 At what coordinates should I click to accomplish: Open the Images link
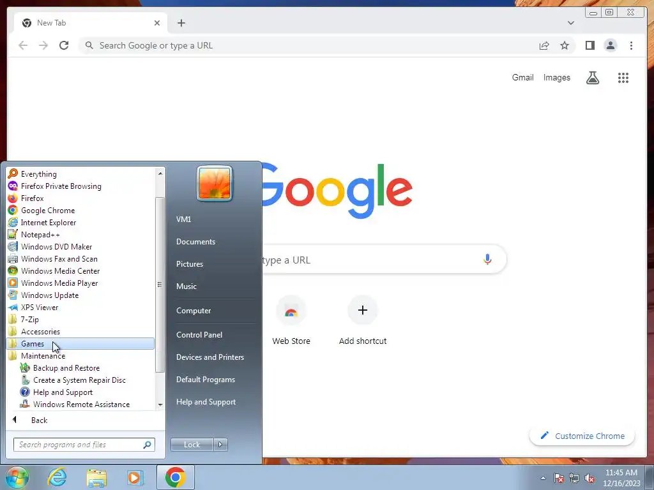(556, 77)
